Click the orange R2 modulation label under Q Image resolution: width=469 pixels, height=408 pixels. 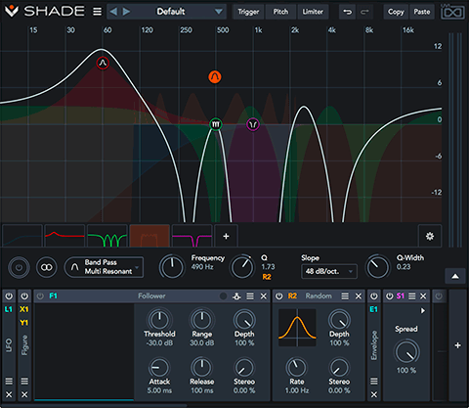267,277
